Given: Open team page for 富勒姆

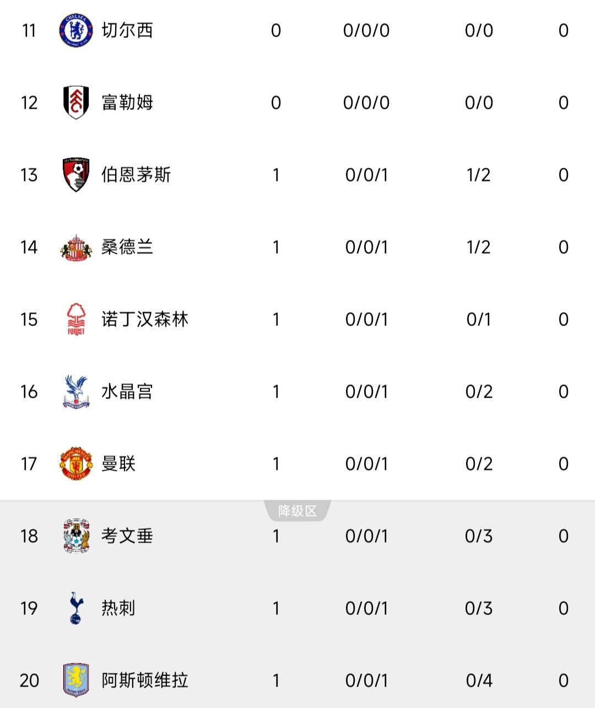Looking at the screenshot, I should [127, 103].
